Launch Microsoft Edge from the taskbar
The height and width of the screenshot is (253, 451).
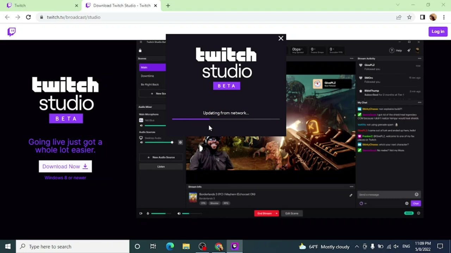[x=170, y=247]
